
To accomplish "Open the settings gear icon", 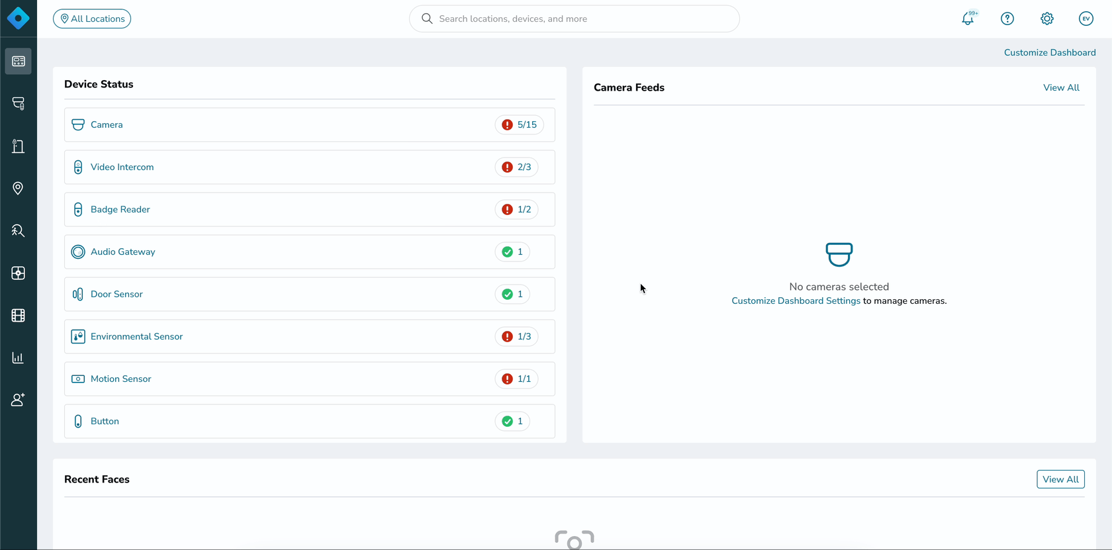I will [x=1047, y=19].
